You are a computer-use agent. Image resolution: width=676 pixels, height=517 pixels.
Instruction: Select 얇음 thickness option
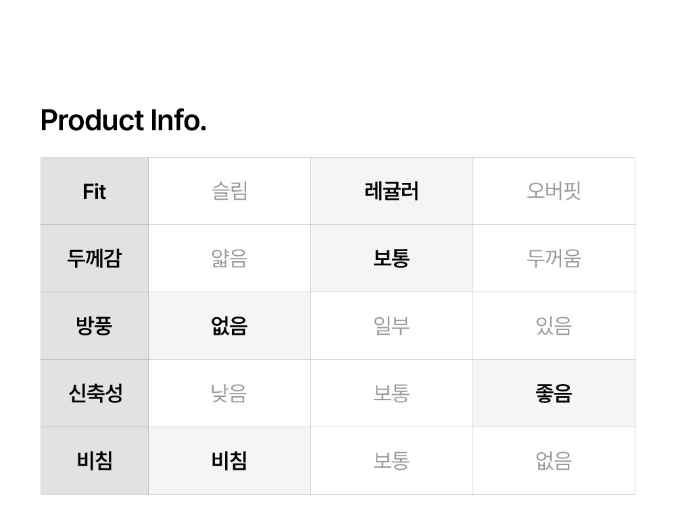click(x=230, y=258)
